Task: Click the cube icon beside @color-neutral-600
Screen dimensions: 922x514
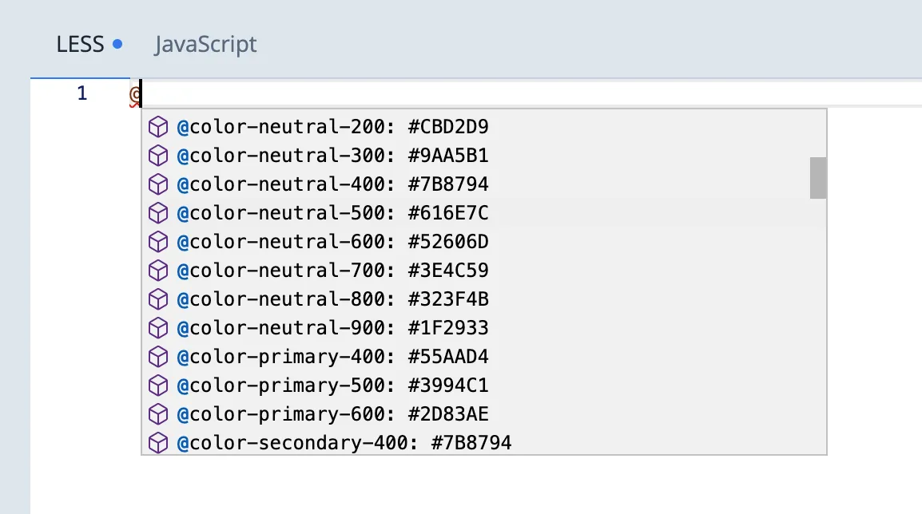Action: 157,241
